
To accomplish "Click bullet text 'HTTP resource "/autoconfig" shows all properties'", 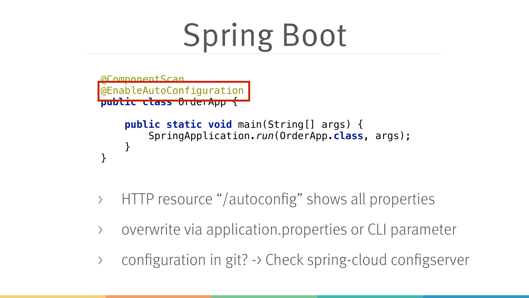I will click(x=278, y=199).
